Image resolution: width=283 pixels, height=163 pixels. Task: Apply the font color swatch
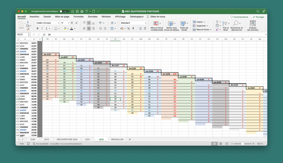[x=72, y=28]
